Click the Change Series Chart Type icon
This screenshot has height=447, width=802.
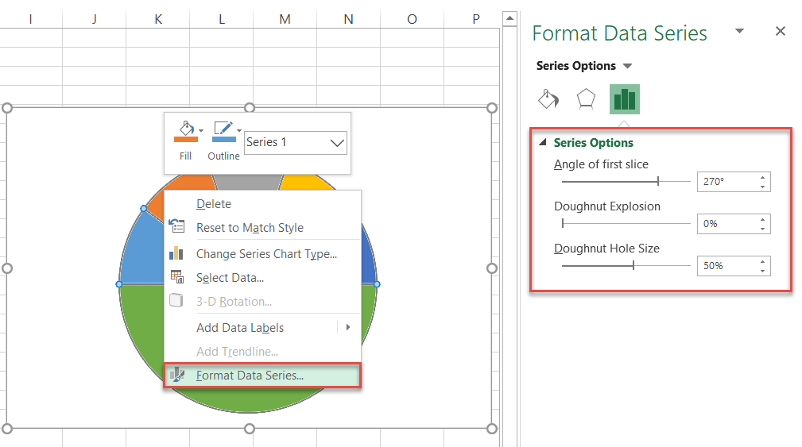coord(176,254)
